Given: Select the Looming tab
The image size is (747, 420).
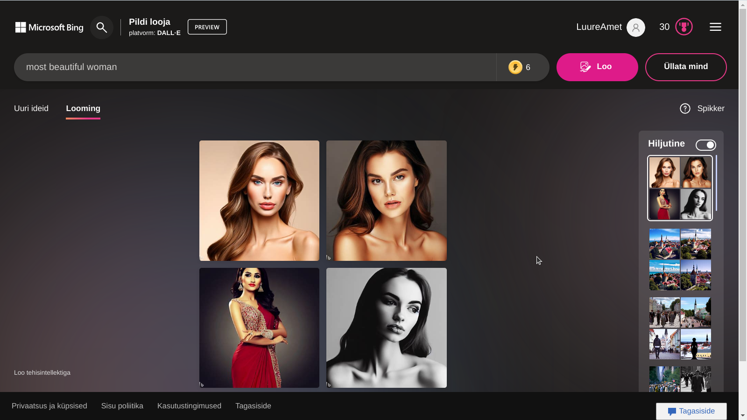Looking at the screenshot, I should (x=83, y=108).
